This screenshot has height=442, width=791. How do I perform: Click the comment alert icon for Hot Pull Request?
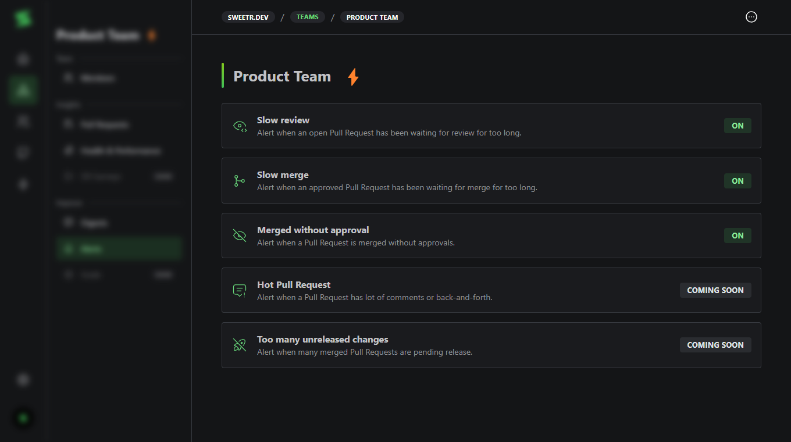pos(240,290)
